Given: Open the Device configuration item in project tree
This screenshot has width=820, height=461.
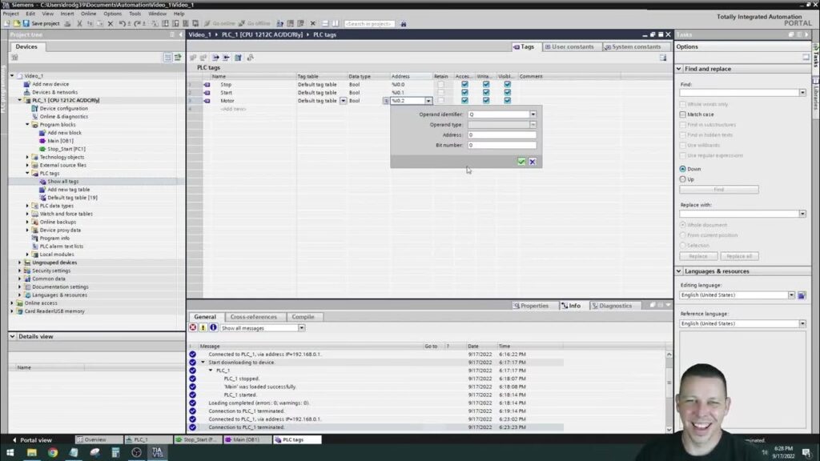Looking at the screenshot, I should click(63, 108).
